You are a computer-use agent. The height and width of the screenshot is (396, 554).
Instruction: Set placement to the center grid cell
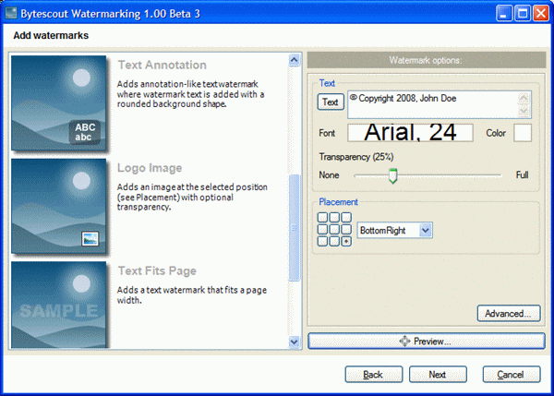point(334,229)
